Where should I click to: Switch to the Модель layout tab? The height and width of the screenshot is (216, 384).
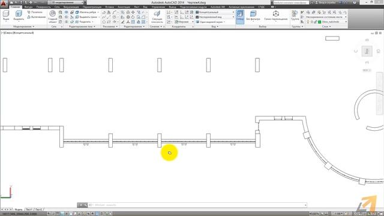tap(19, 209)
